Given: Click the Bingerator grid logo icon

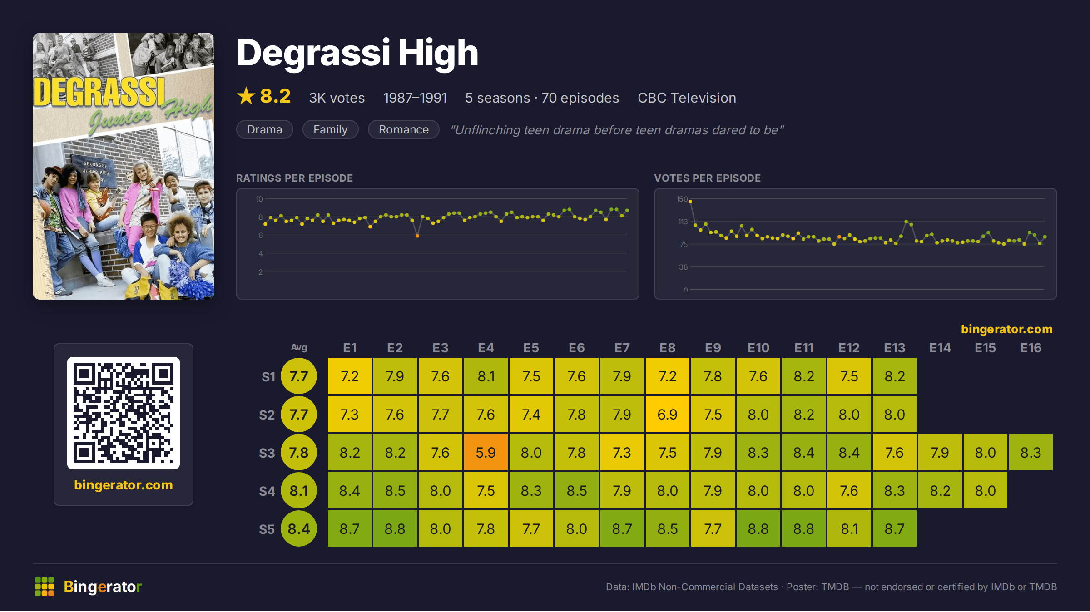Looking at the screenshot, I should [45, 587].
